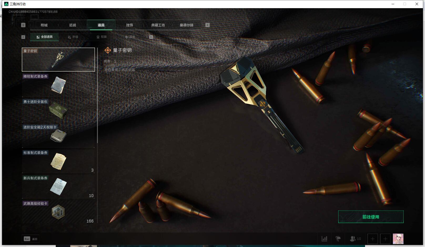Filter items by 其他
This screenshot has width=425, height=247.
[x=130, y=37]
